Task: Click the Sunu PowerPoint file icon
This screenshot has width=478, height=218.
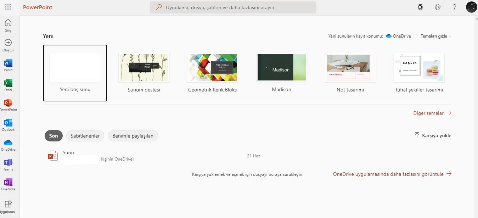Action: pyautogui.click(x=53, y=156)
